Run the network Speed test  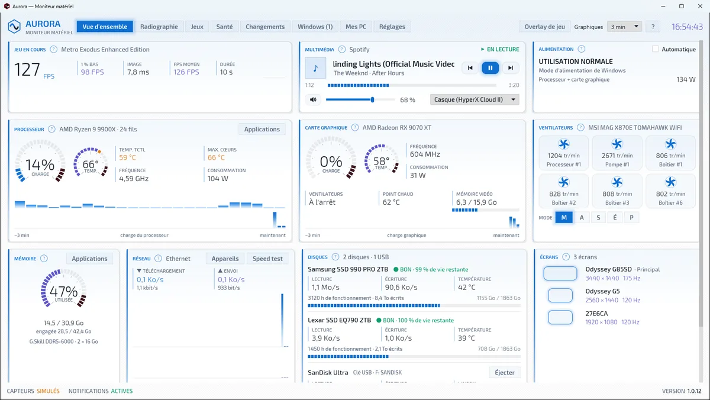tap(268, 259)
